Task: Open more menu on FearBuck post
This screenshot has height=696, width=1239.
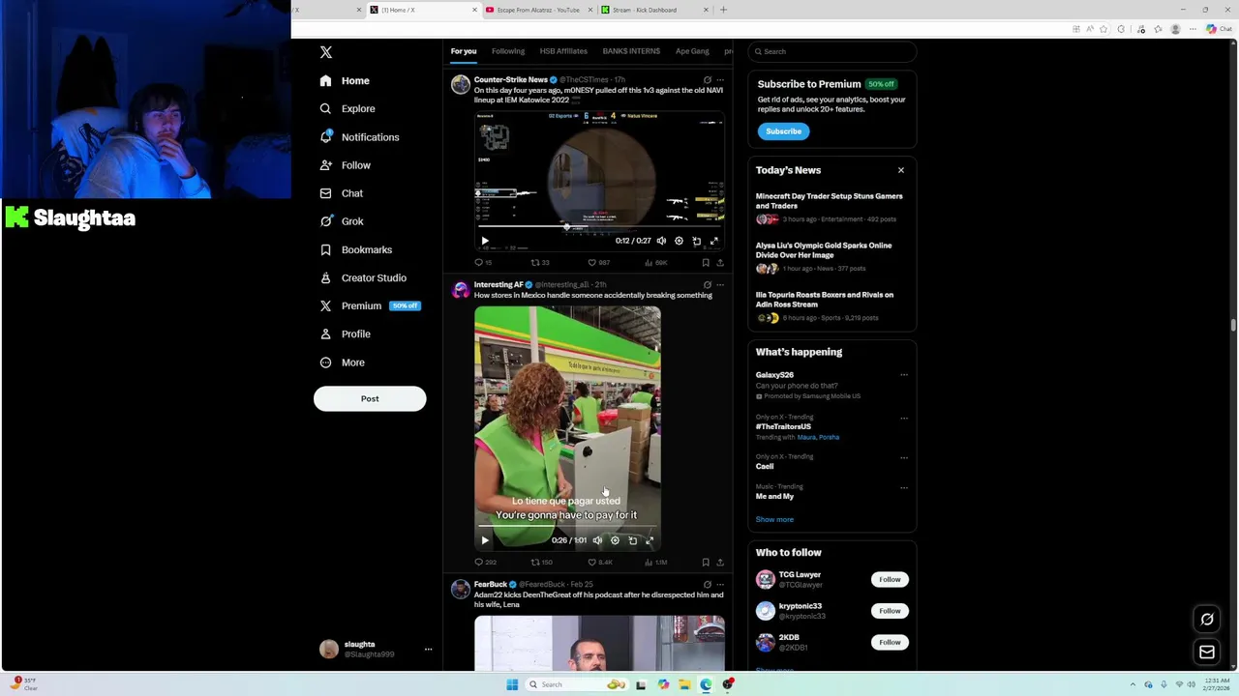Action: point(719,585)
